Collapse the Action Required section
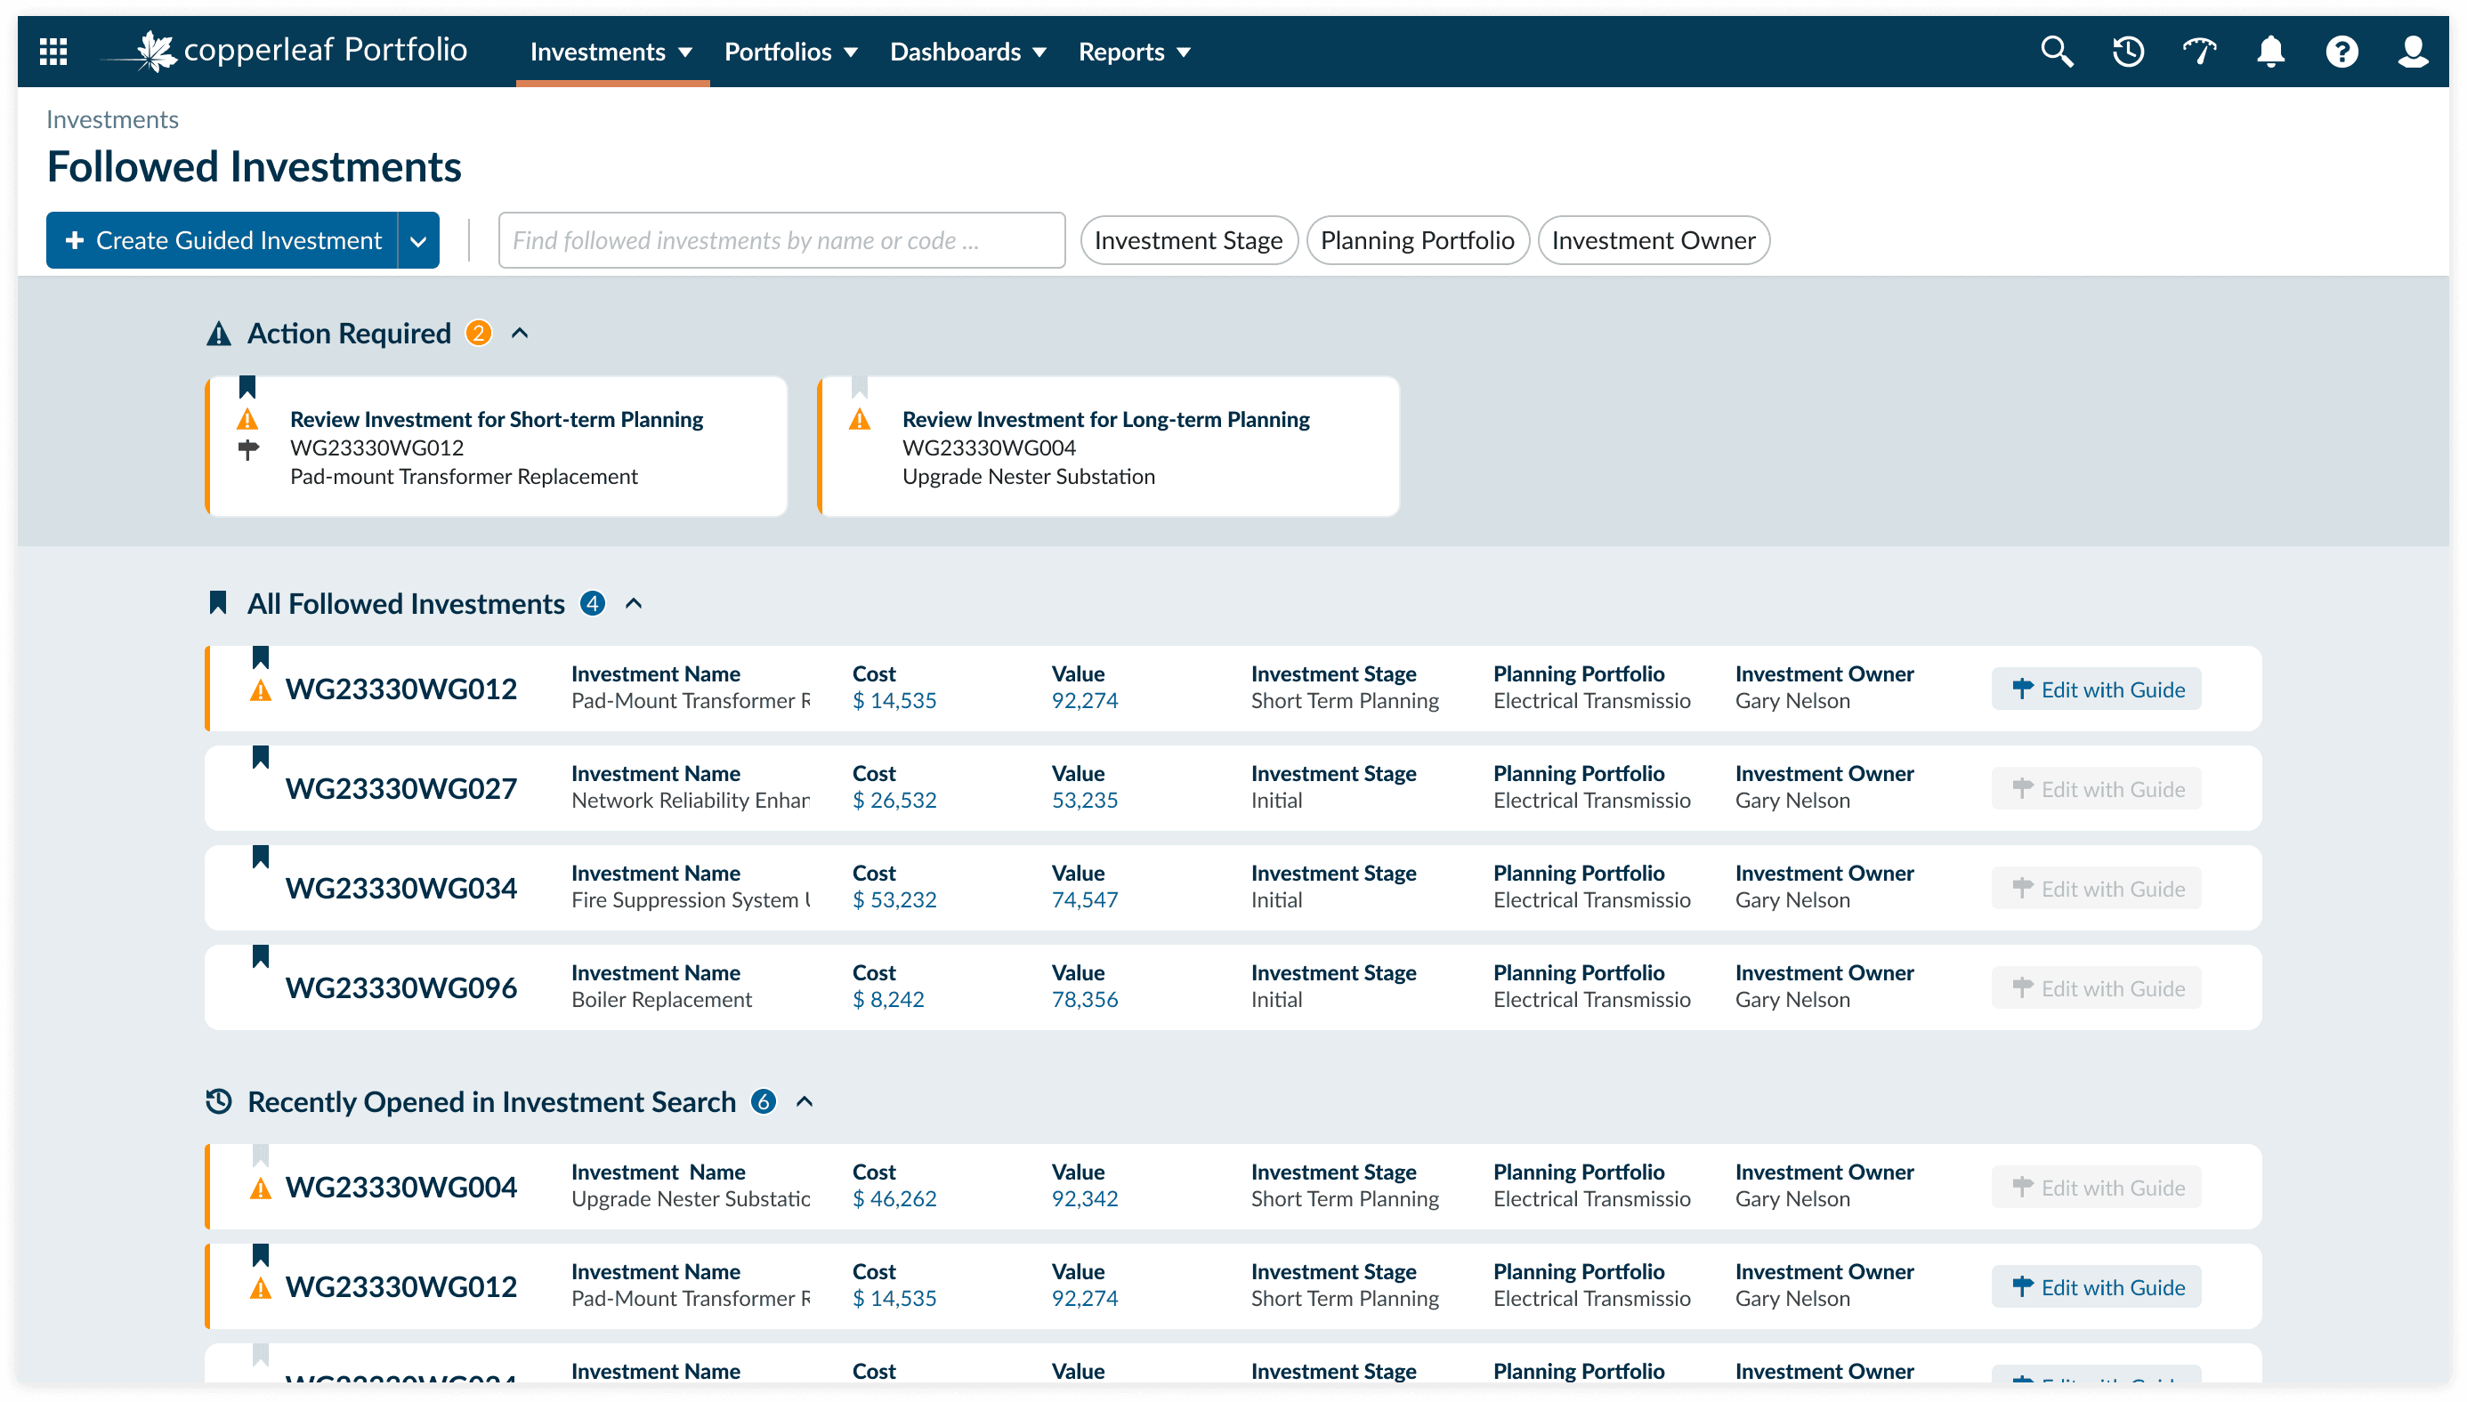This screenshot has height=1402, width=2467. point(519,334)
